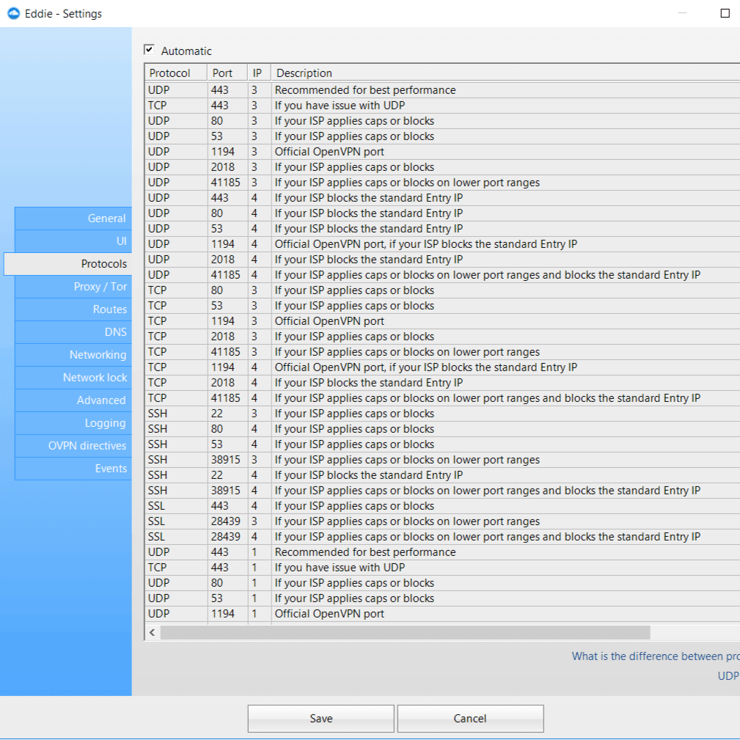Pick UDP port 80 IP 1 row
740x740 pixels.
(x=442, y=583)
